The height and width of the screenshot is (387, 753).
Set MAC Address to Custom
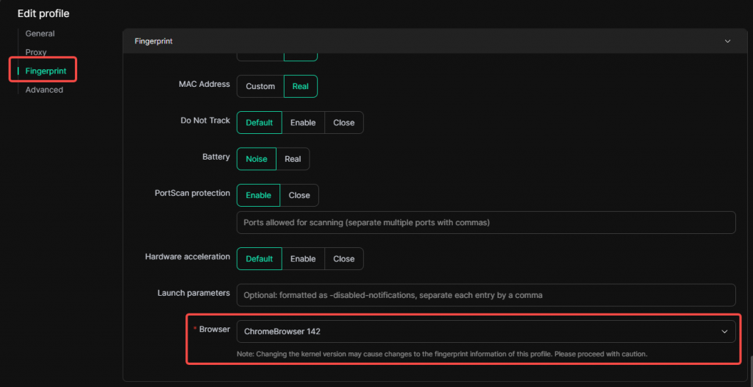pos(260,86)
